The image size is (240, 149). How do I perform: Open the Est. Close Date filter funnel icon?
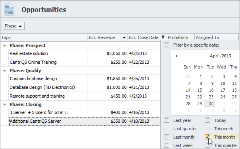click(x=163, y=37)
